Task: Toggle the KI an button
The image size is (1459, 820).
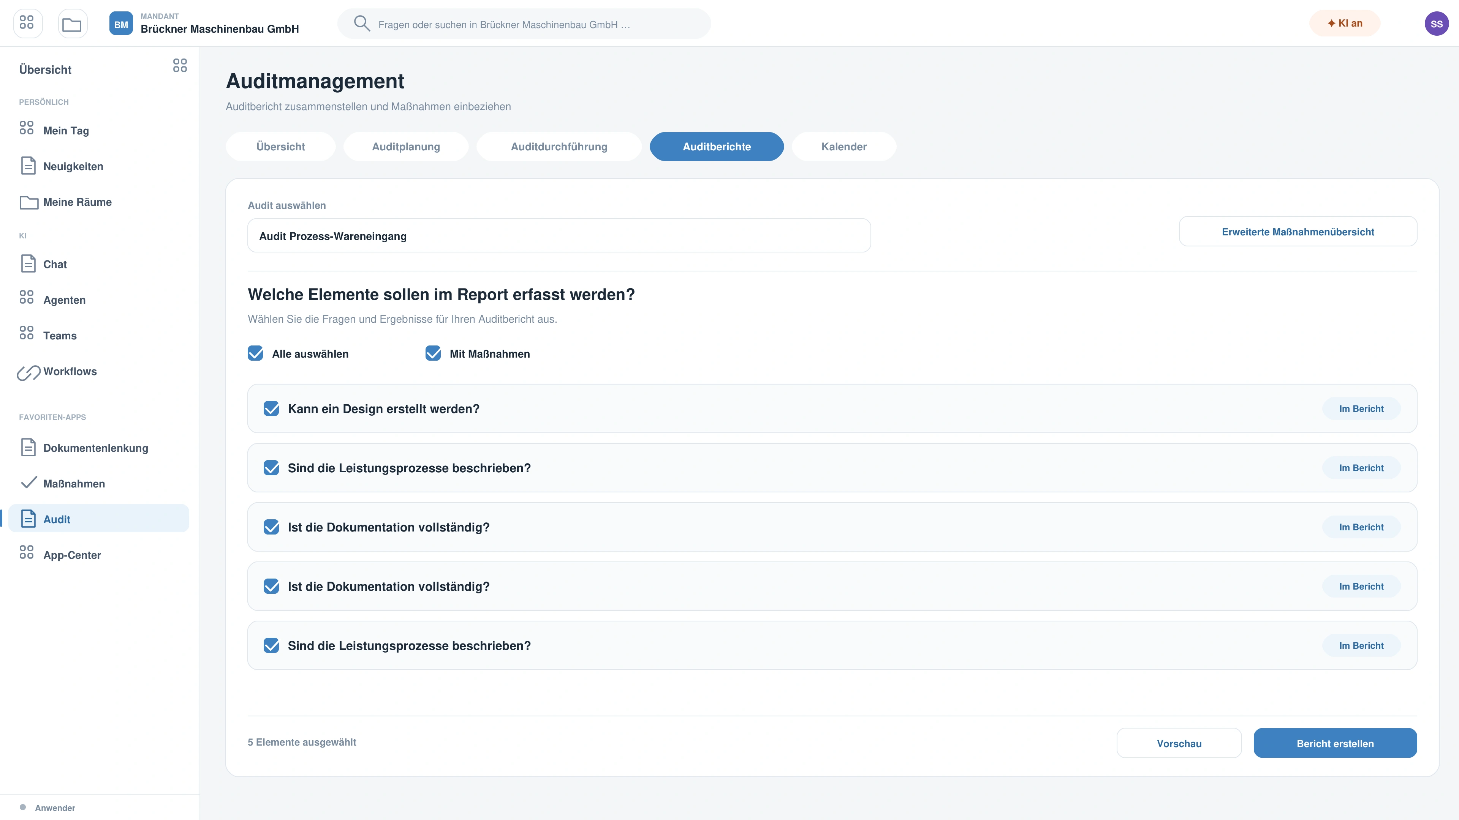Action: tap(1345, 23)
